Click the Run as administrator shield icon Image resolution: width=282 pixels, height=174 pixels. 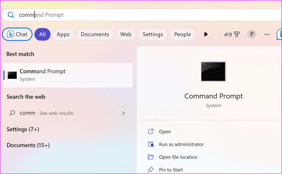pyautogui.click(x=151, y=144)
